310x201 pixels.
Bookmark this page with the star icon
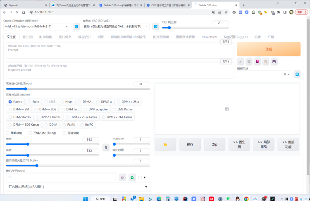(226, 12)
